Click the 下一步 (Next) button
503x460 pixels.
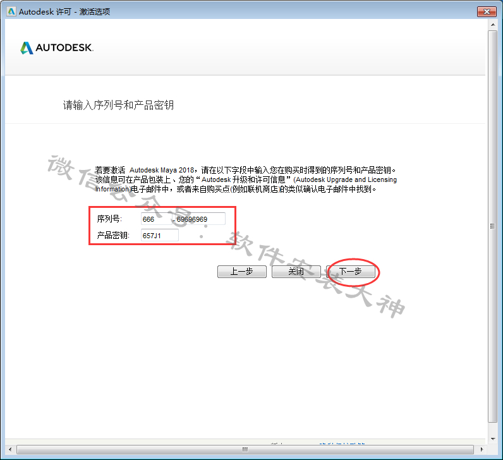pyautogui.click(x=350, y=271)
